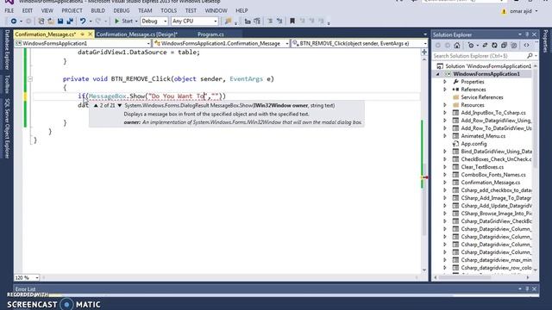Click the Open File folder icon
Image resolution: width=552 pixels, height=310 pixels.
51,22
